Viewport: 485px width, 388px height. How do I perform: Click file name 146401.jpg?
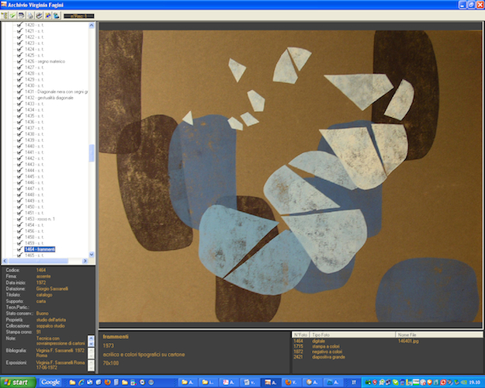pyautogui.click(x=408, y=341)
